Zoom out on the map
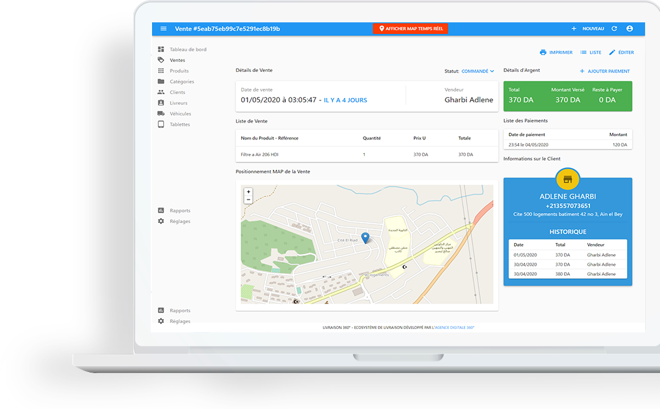This screenshot has height=409, width=660. [249, 200]
